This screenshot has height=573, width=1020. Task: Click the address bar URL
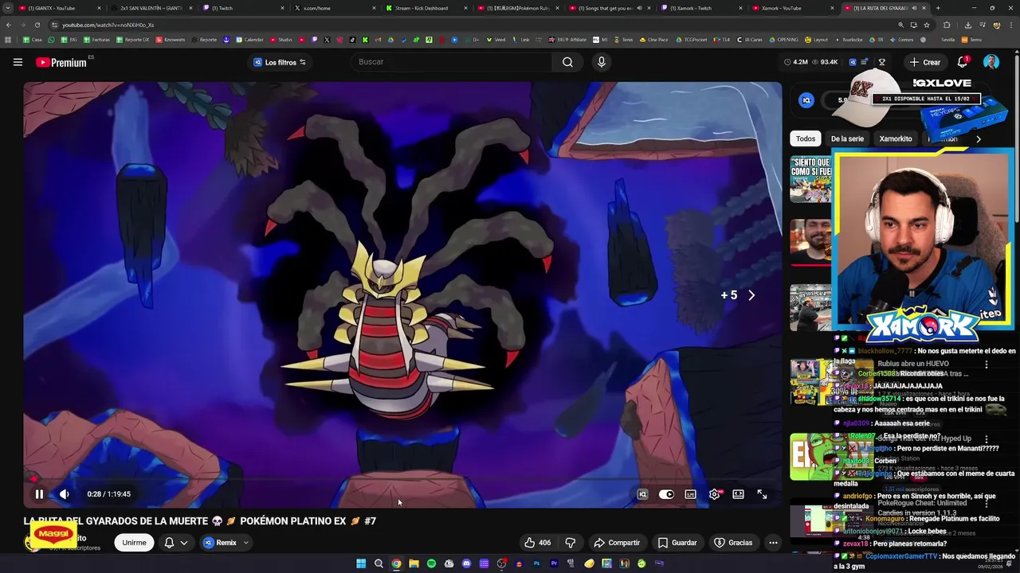108,25
